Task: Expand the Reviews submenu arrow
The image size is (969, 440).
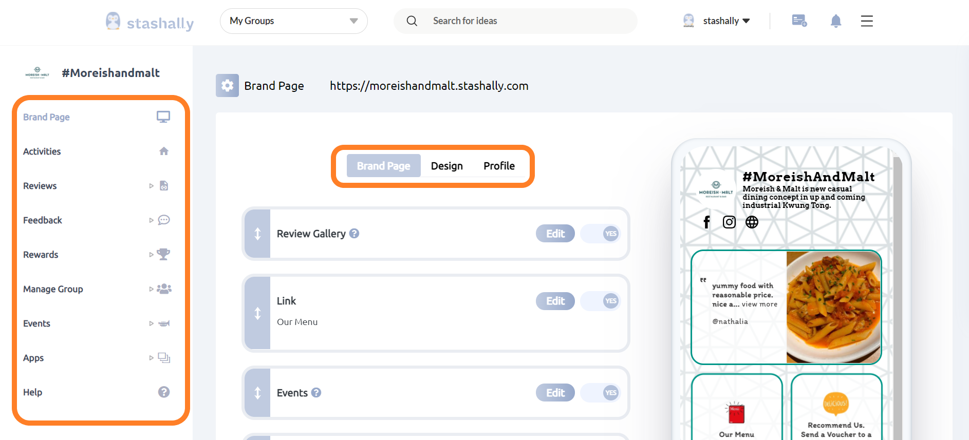Action: [x=151, y=186]
